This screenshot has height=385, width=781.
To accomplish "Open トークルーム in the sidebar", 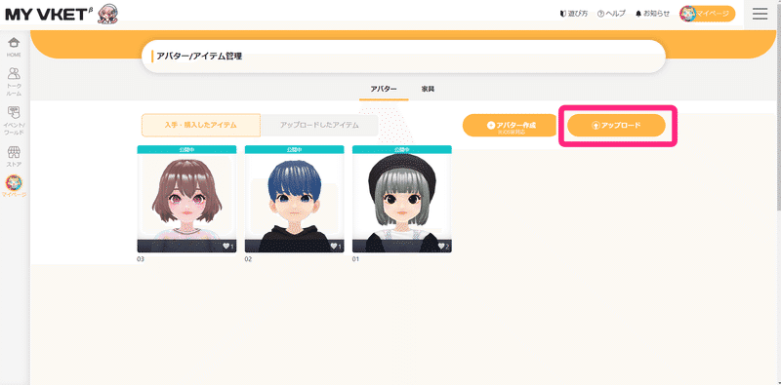I will pyautogui.click(x=14, y=83).
